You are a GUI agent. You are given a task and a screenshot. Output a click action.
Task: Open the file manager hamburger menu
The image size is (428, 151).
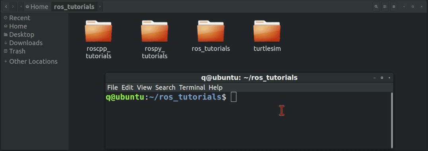[393, 6]
